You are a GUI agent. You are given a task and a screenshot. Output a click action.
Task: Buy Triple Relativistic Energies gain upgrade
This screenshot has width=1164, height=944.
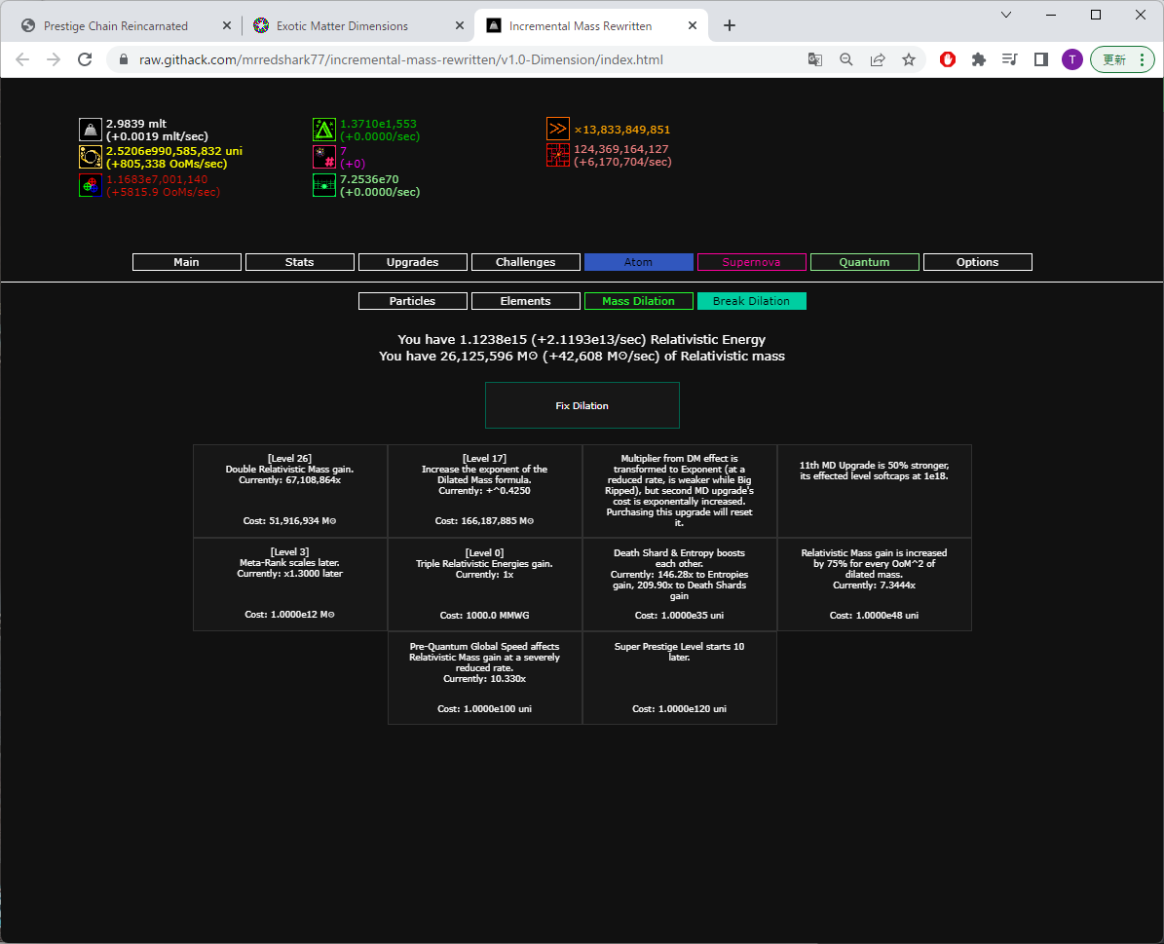[485, 585]
